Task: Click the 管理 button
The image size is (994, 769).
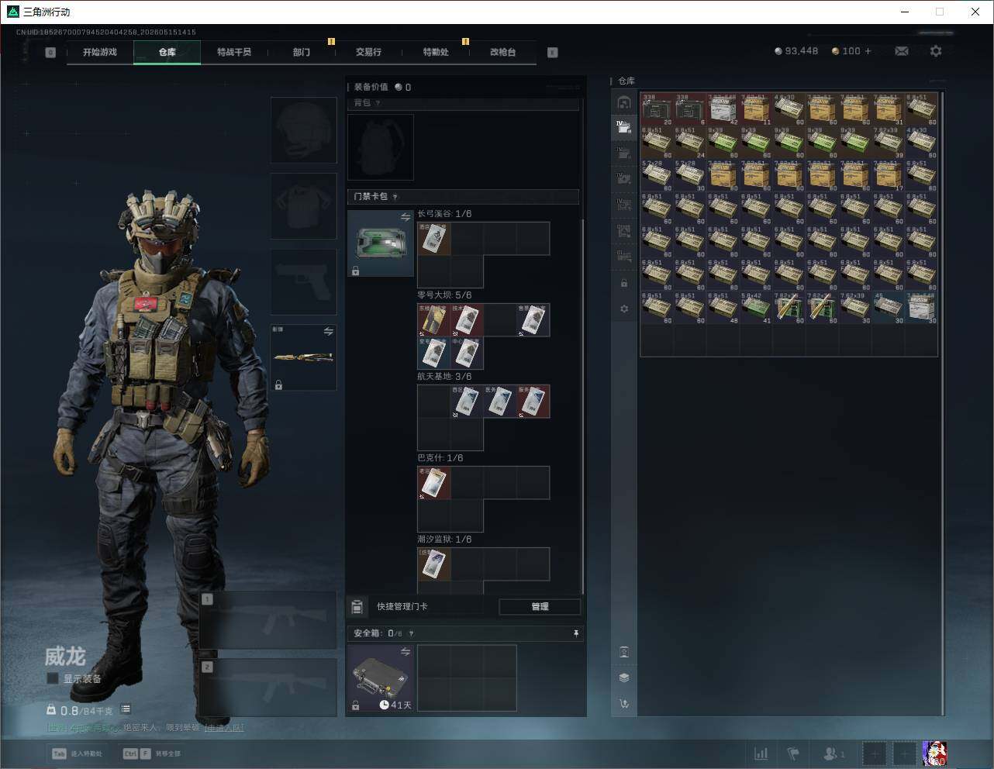Action: 540,606
